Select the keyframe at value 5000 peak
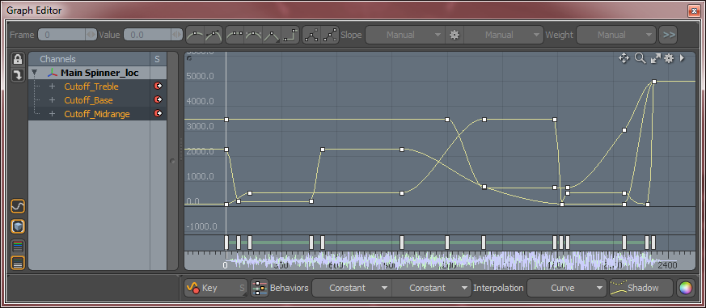Image resolution: width=706 pixels, height=308 pixels. pos(654,82)
